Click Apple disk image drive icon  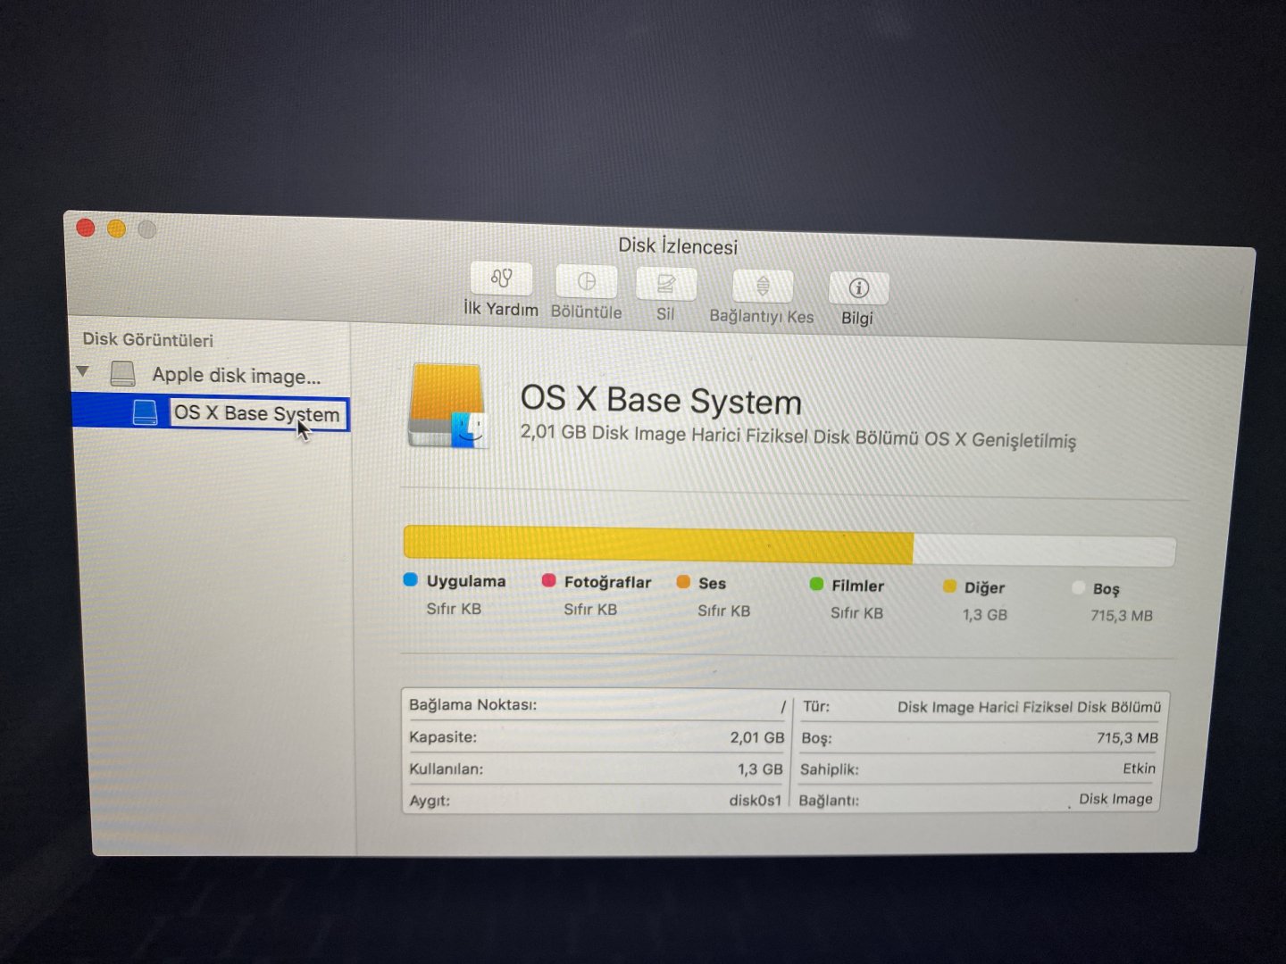[x=122, y=373]
